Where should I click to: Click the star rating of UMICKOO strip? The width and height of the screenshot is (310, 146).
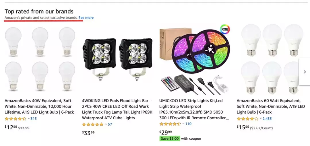click(x=170, y=124)
